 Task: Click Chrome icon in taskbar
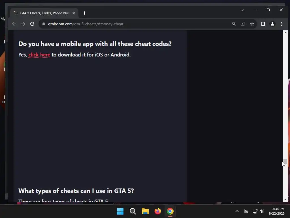pyautogui.click(x=170, y=211)
